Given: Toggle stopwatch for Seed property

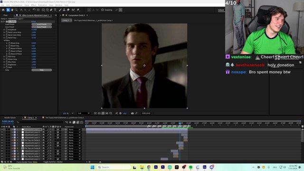Looking at the screenshot, I should (x=7, y=67).
